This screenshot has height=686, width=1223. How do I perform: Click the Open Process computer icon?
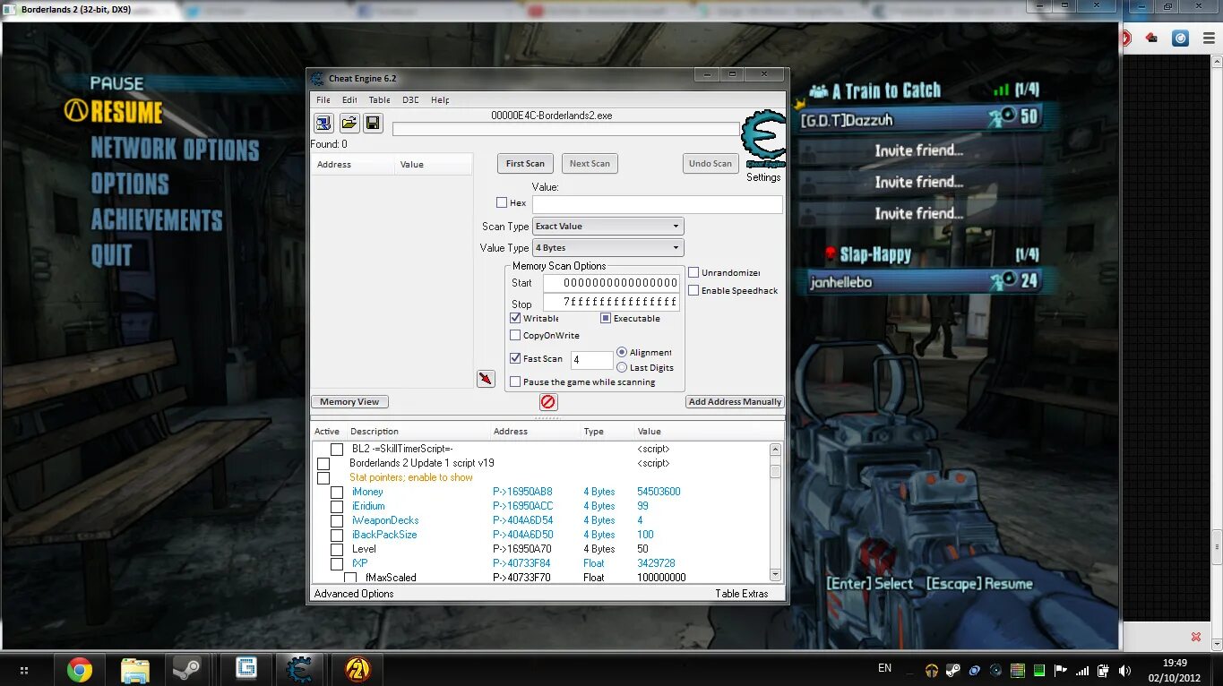(x=323, y=123)
